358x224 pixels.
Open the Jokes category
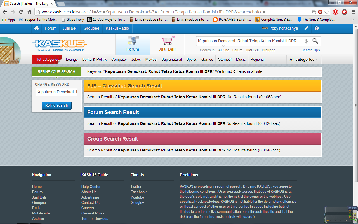(136, 59)
